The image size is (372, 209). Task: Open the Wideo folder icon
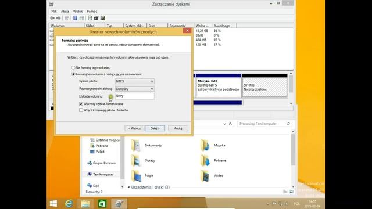pyautogui.click(x=205, y=175)
